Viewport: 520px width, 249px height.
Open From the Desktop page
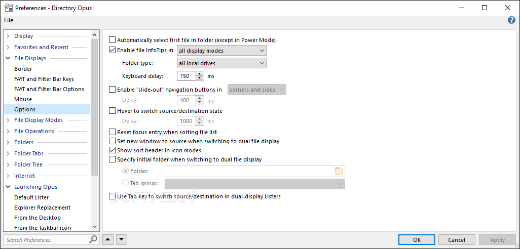click(38, 218)
